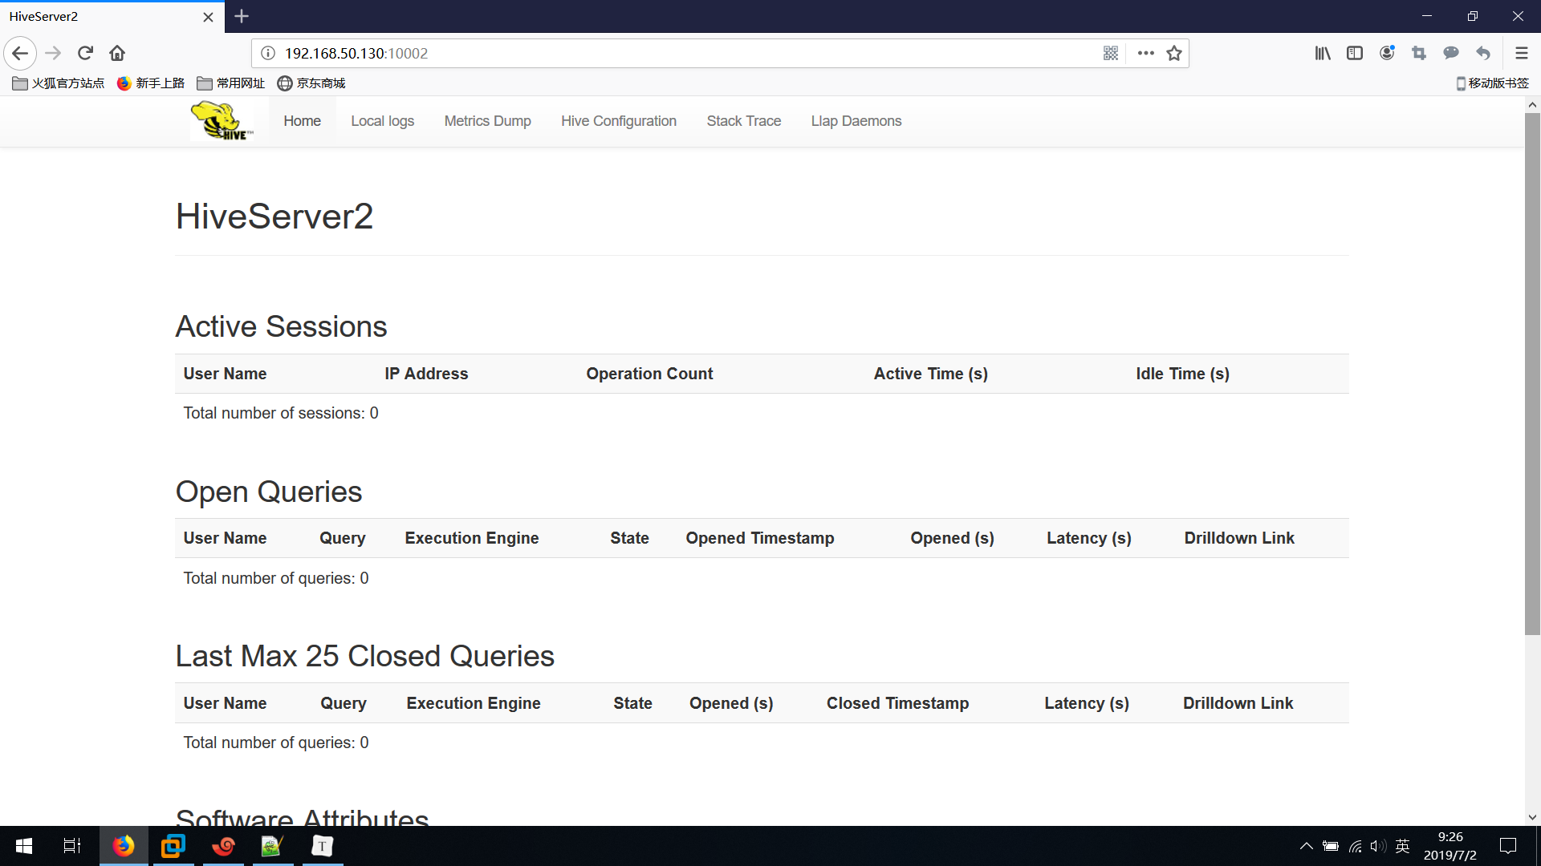Viewport: 1541px width, 866px height.
Task: Open Firefox hamburger menu
Action: coord(1521,53)
